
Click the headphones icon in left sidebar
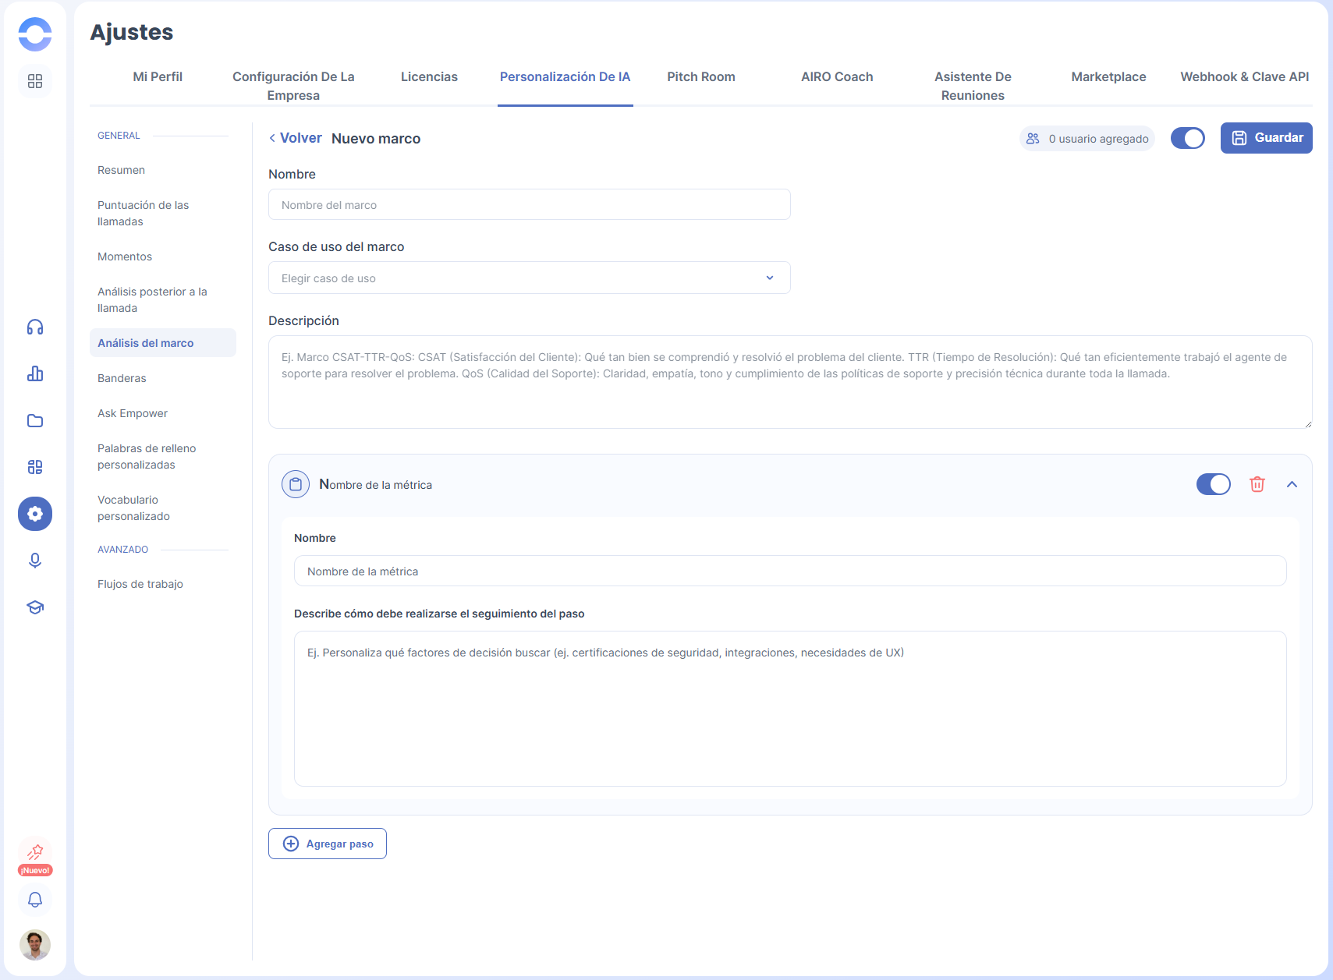[x=35, y=327]
